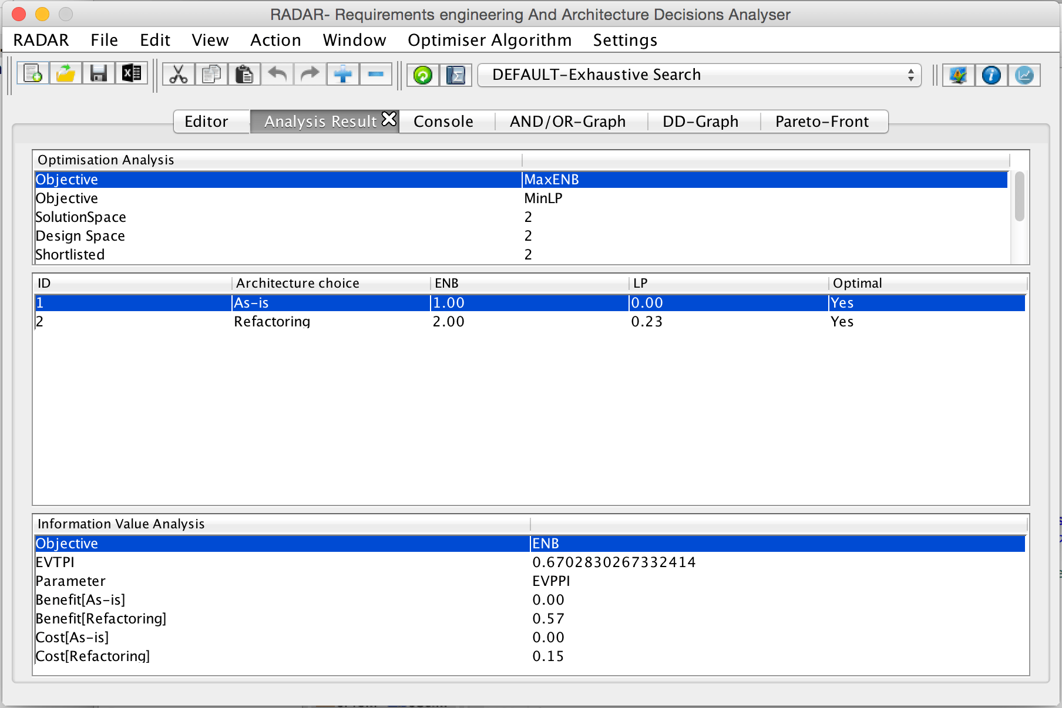Image resolution: width=1062 pixels, height=708 pixels.
Task: Click the sigma analysis icon
Action: click(x=456, y=75)
